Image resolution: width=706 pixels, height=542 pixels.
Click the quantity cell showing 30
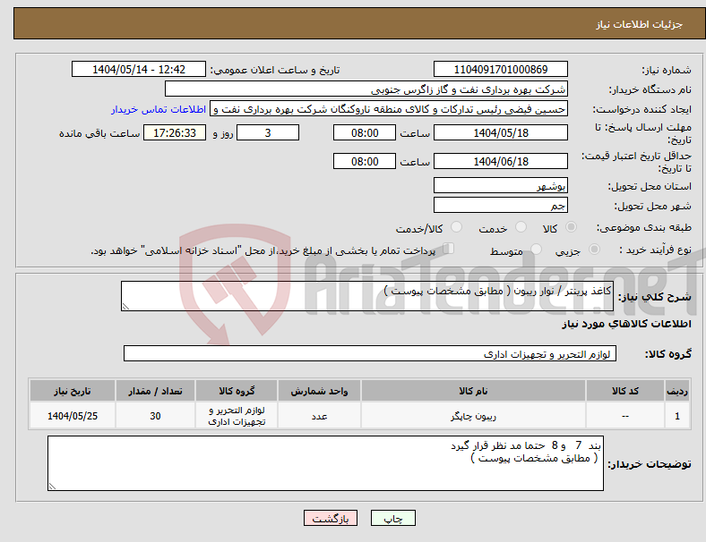point(155,416)
